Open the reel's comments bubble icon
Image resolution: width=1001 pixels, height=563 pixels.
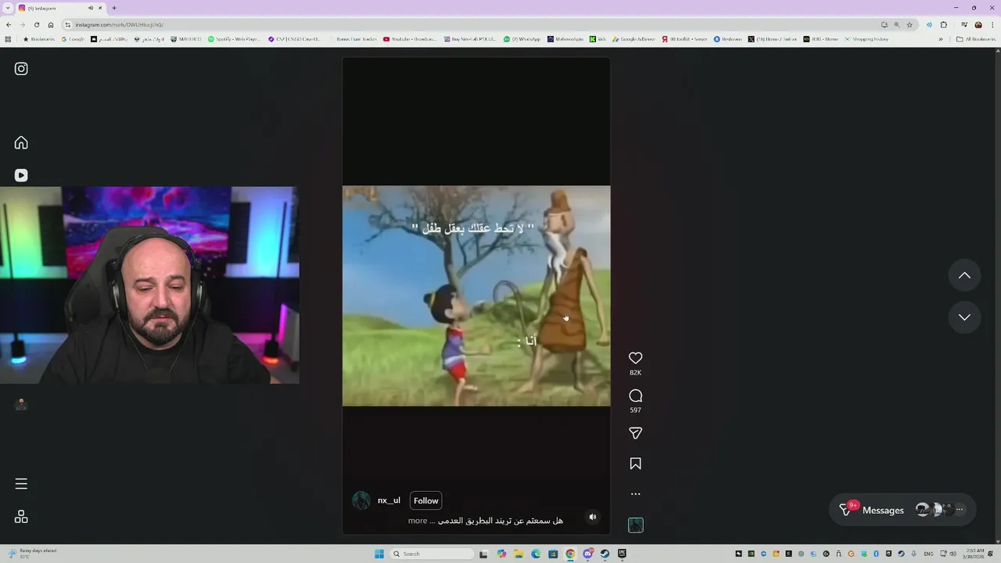pyautogui.click(x=636, y=396)
